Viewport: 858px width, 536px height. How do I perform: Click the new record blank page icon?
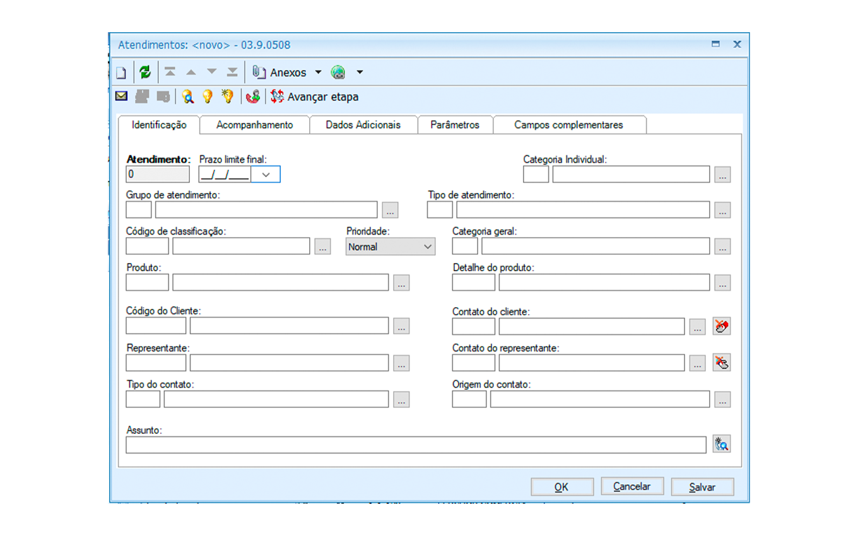click(x=121, y=73)
